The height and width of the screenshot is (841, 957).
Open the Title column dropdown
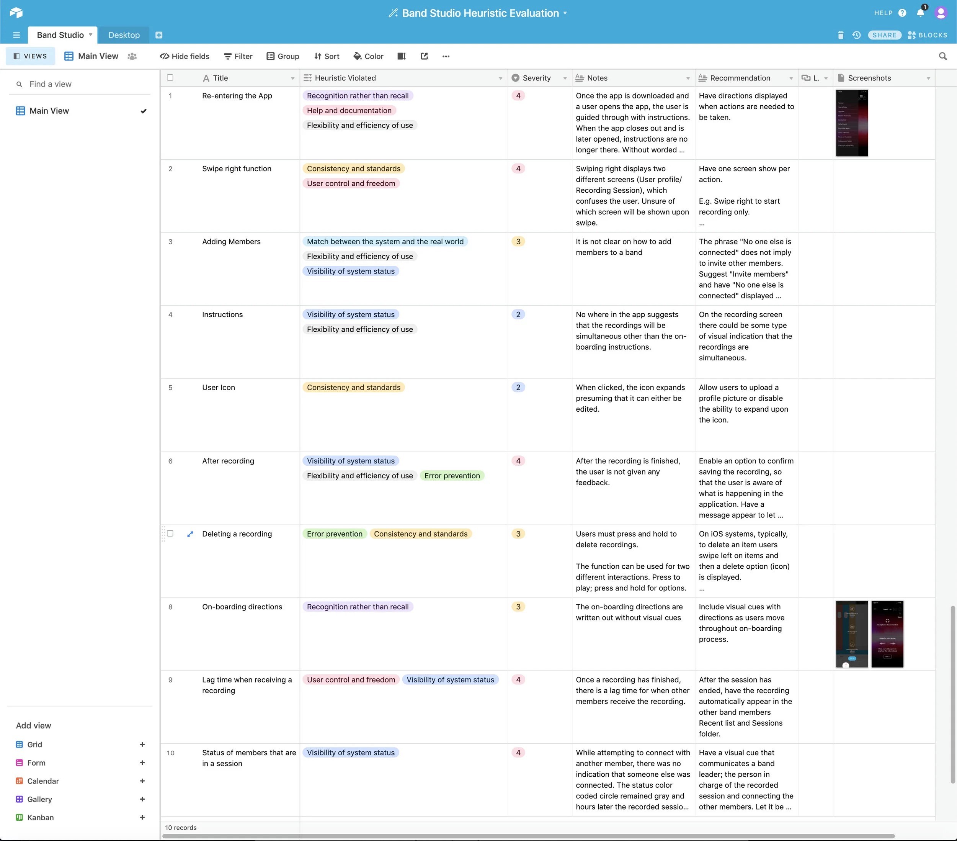(x=292, y=78)
